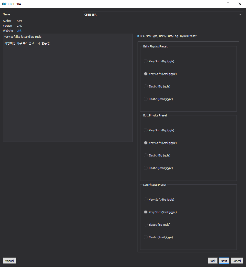Go Back to previous installer page
The width and height of the screenshot is (246, 267).
coord(212,261)
